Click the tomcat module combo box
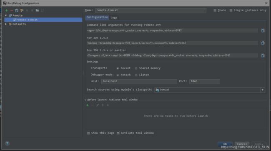This screenshot has height=151, width=271. [209, 90]
